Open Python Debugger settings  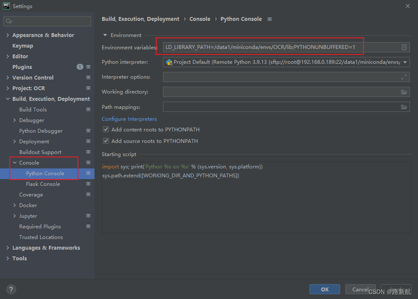(41, 131)
